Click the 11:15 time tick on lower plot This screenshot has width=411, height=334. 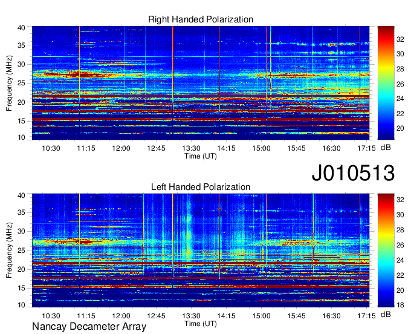click(86, 316)
